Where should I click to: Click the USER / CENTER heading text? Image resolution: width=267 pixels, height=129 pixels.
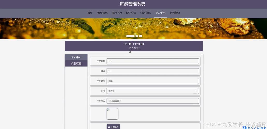(134, 44)
